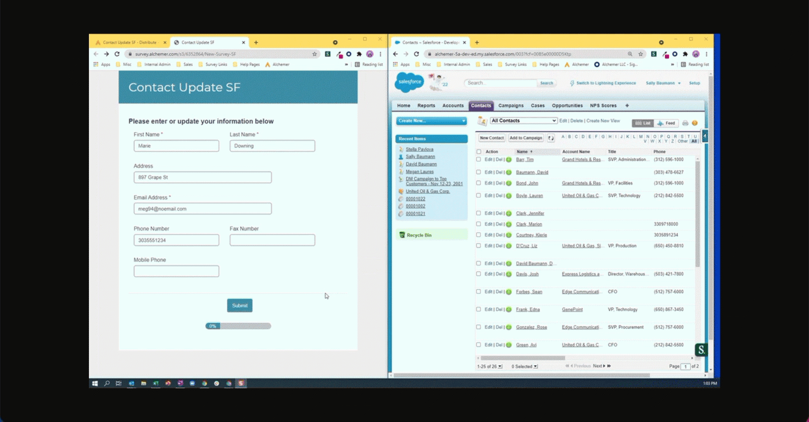
Task: Go back in the Salesforce browser window
Action: [x=395, y=54]
